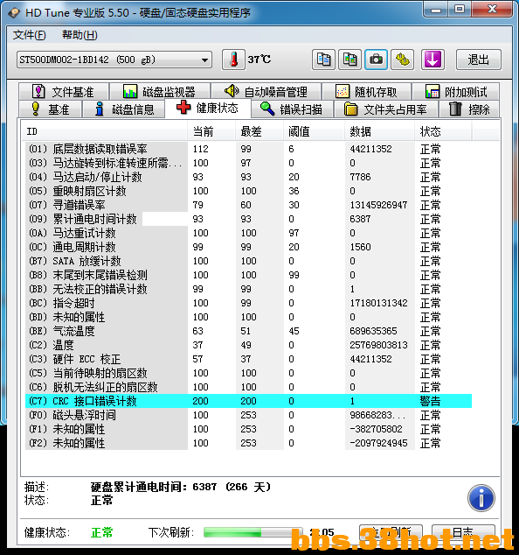Select row (BE) 气流温度

tap(248, 331)
